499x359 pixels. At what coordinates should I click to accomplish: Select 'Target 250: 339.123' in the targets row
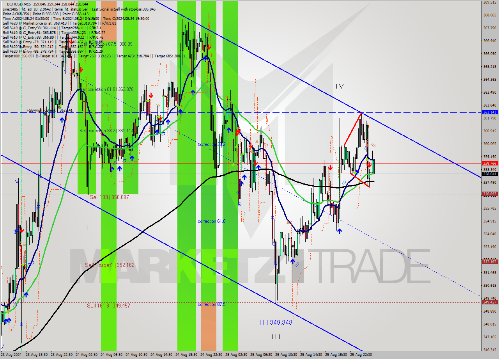point(96,56)
